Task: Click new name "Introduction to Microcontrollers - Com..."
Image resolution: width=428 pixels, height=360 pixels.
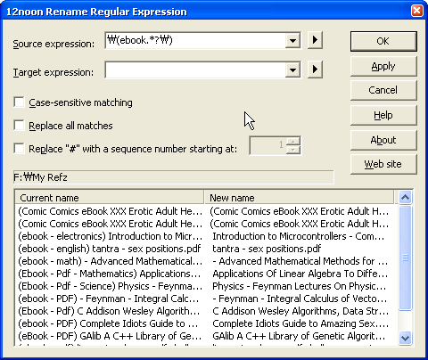Action: [x=299, y=236]
